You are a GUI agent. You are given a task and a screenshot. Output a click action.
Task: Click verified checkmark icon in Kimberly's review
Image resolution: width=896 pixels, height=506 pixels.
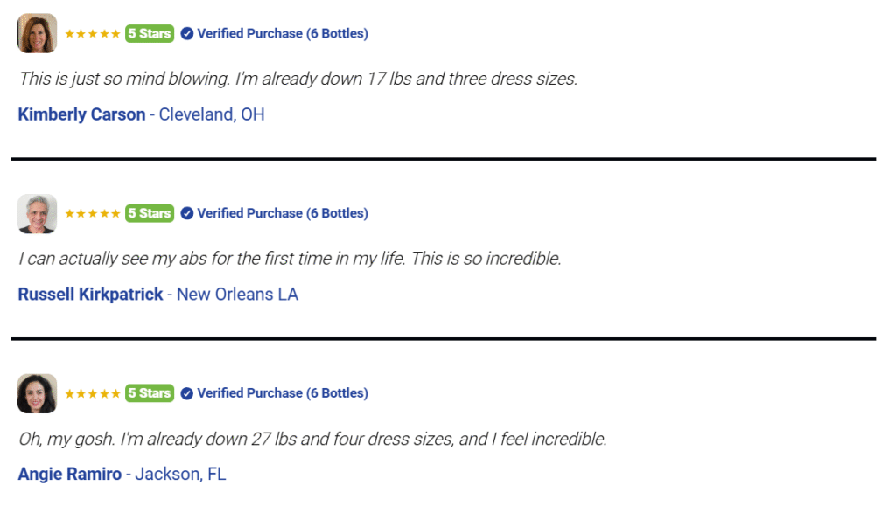click(187, 34)
